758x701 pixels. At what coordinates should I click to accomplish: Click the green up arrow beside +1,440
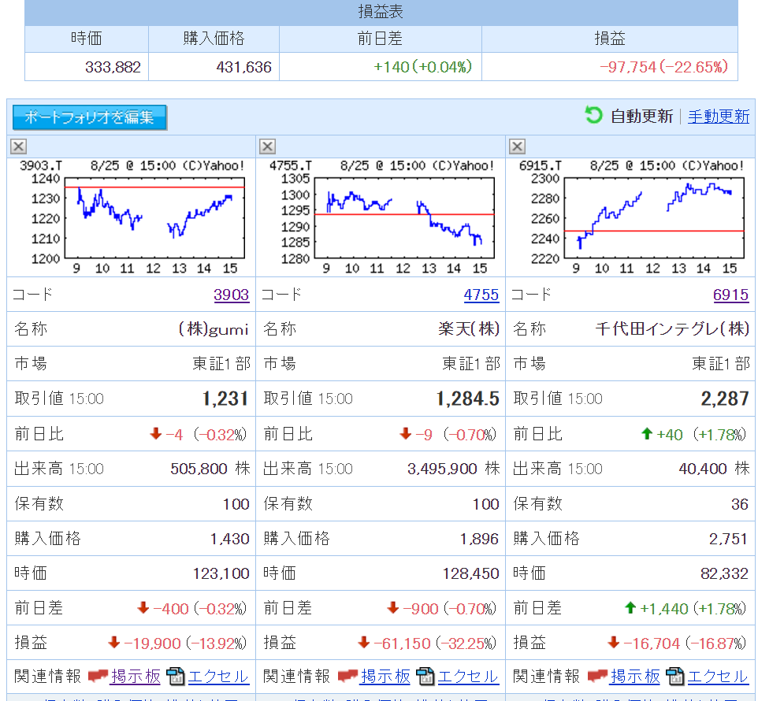[630, 608]
